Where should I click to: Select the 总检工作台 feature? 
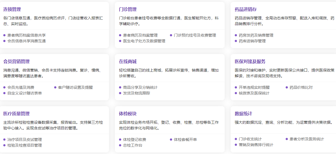[133, 145]
